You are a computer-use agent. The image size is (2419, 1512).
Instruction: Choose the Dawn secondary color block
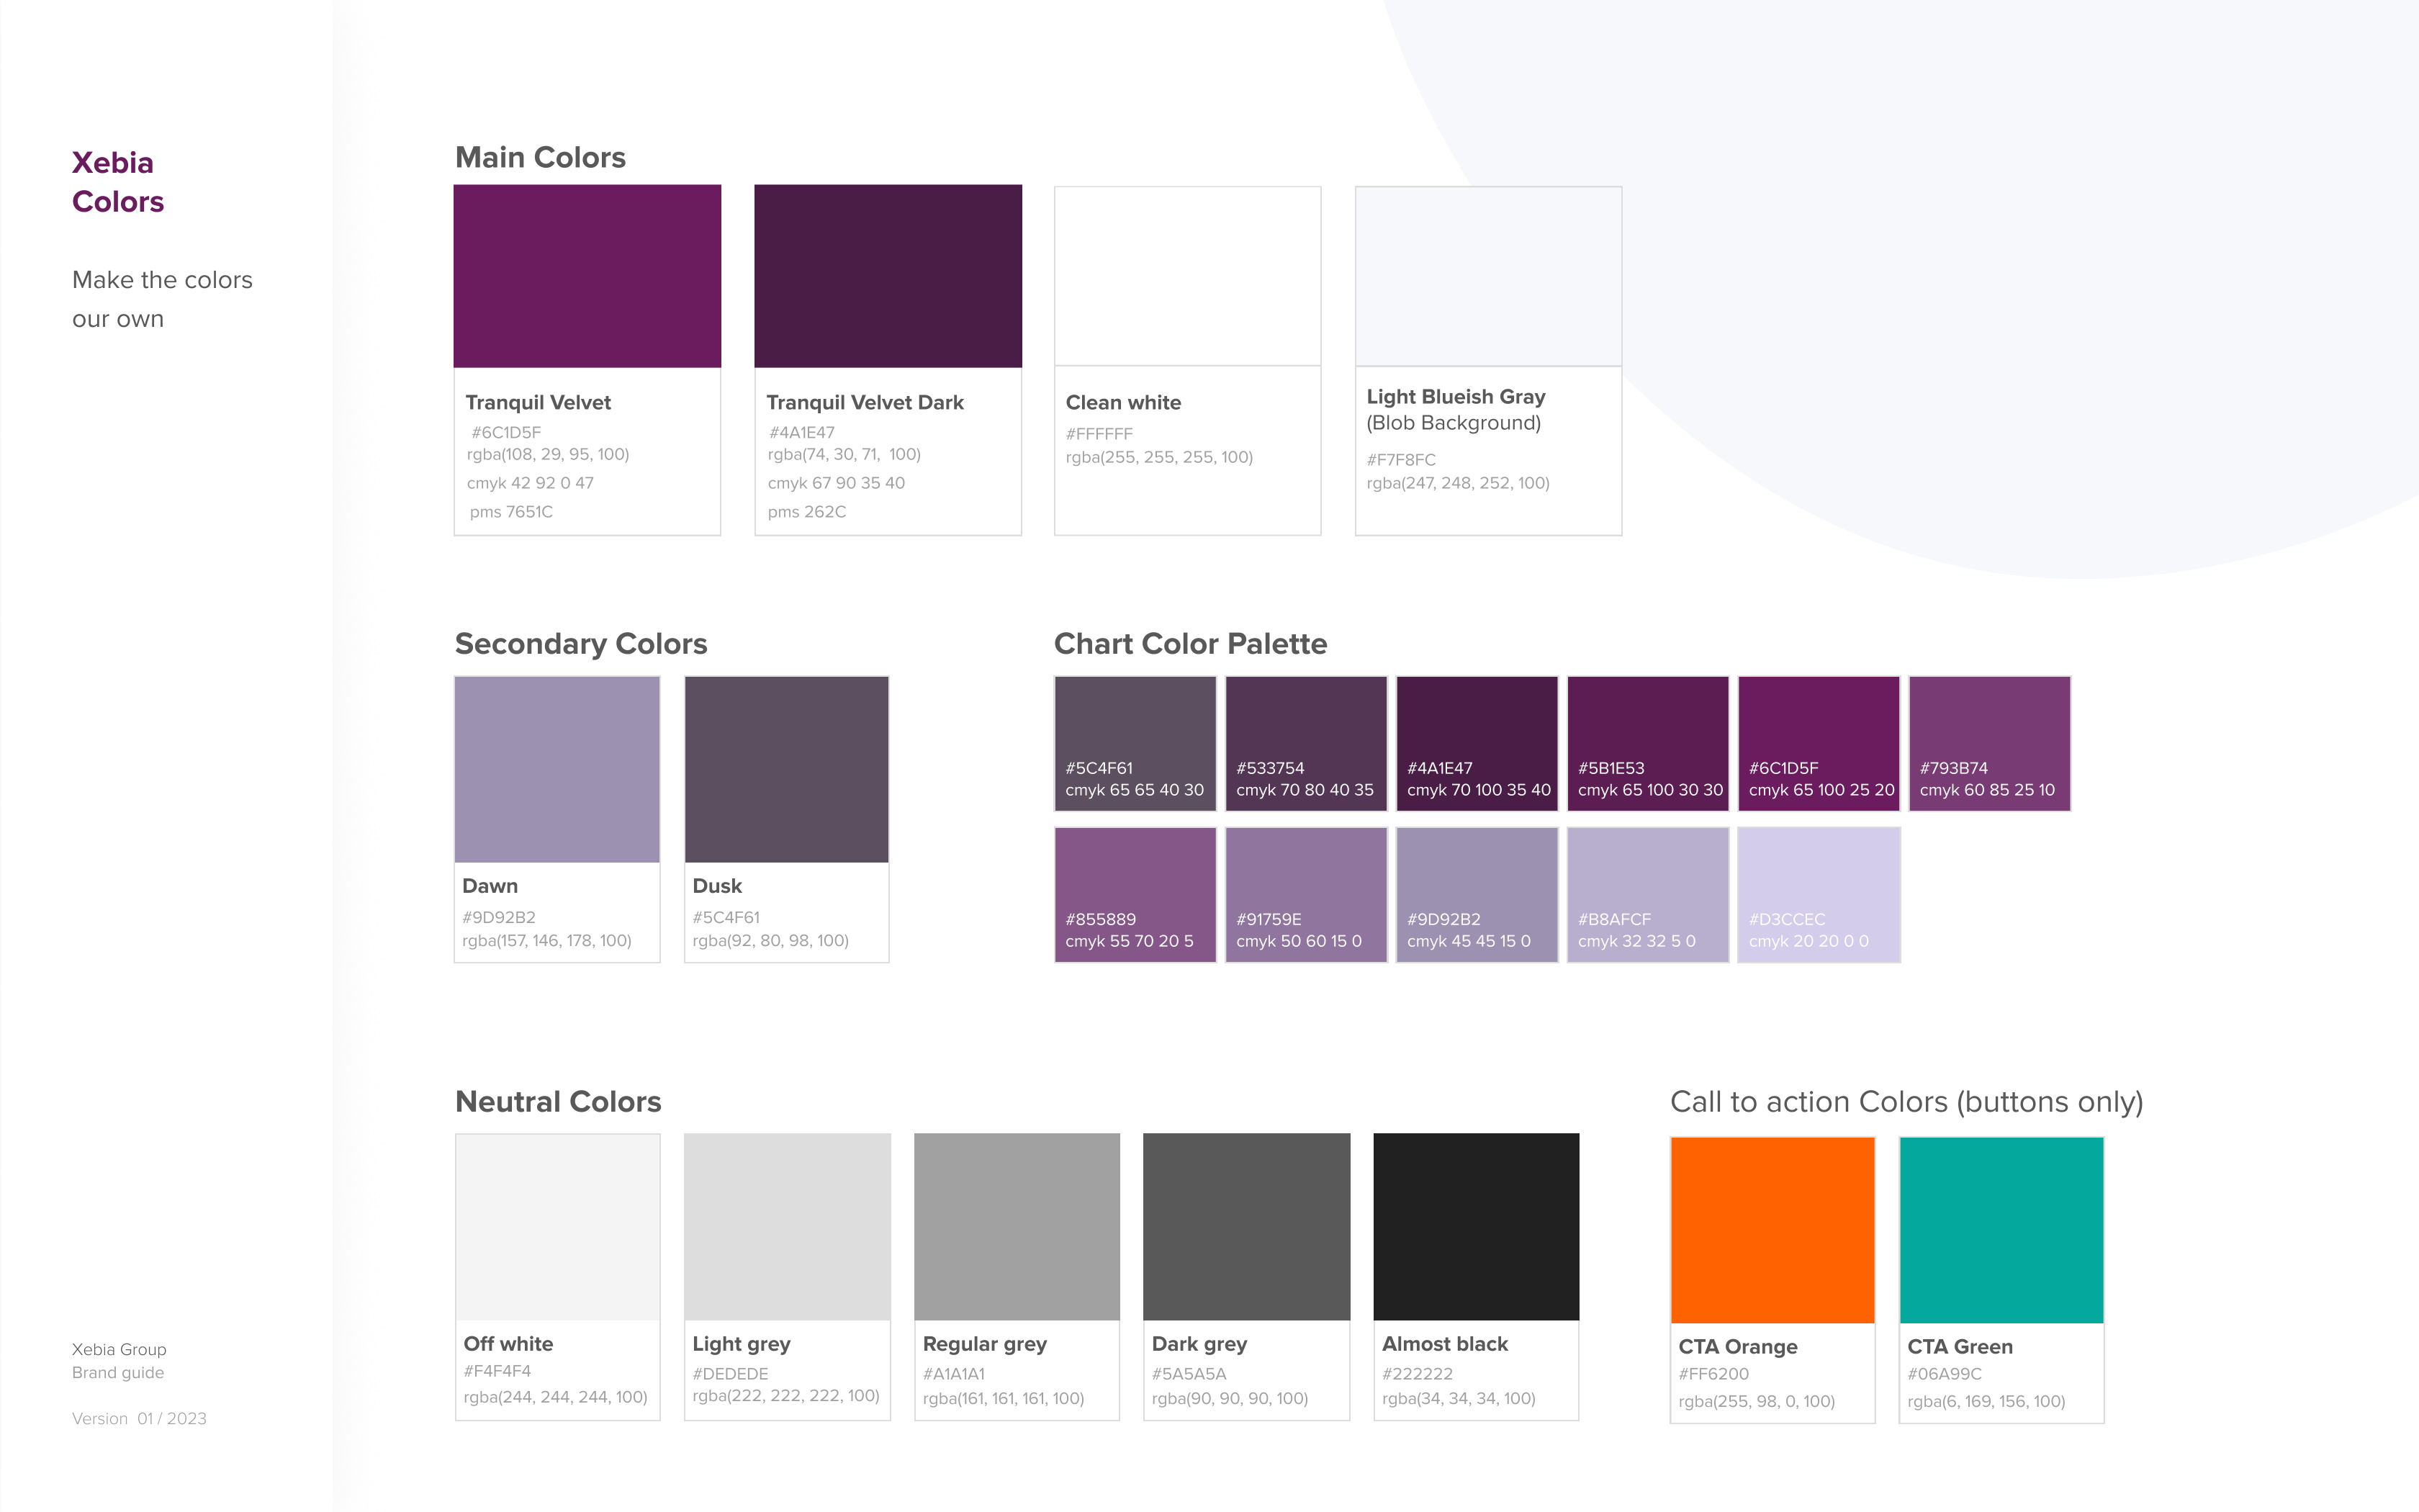pos(557,769)
